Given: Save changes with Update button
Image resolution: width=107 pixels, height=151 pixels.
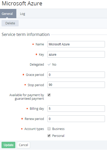Looking at the screenshot, I should click(x=8, y=145).
